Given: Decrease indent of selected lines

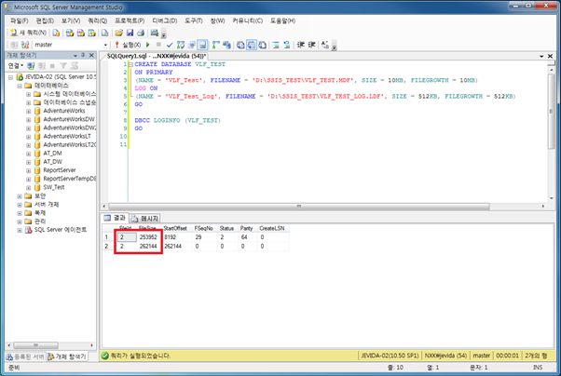Looking at the screenshot, I should [300, 45].
